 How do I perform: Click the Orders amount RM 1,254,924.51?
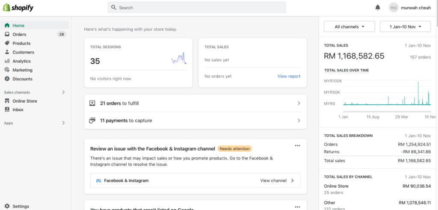click(x=414, y=145)
